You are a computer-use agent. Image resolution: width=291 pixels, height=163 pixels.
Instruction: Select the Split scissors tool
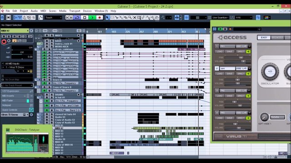[x=116, y=18]
